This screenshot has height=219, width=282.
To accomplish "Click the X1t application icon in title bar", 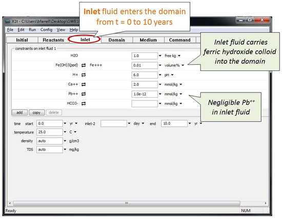I will 8,22.
